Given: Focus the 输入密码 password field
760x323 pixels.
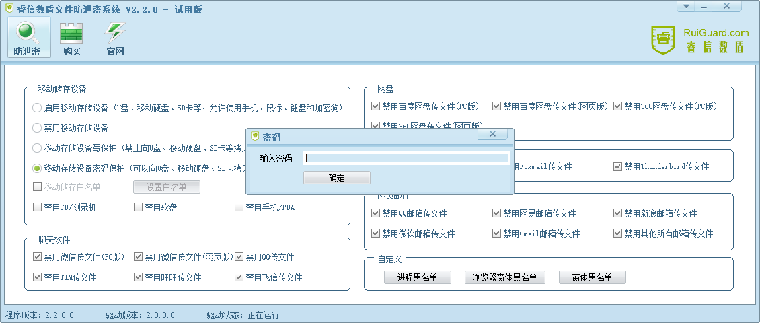Looking at the screenshot, I should tap(406, 157).
